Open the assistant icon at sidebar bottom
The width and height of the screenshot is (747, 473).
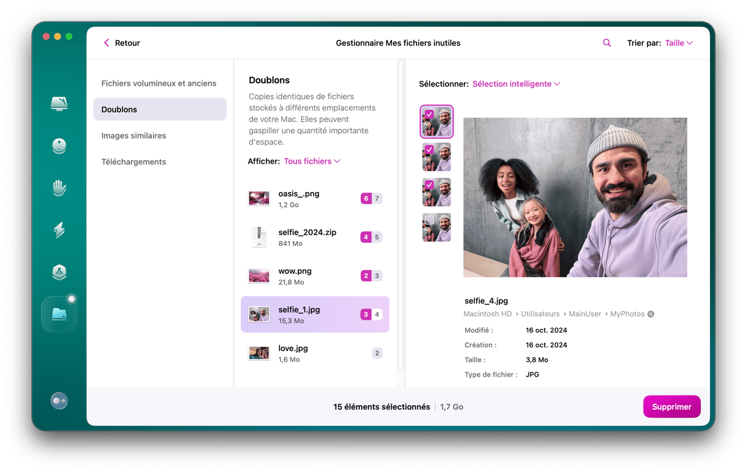pyautogui.click(x=59, y=401)
